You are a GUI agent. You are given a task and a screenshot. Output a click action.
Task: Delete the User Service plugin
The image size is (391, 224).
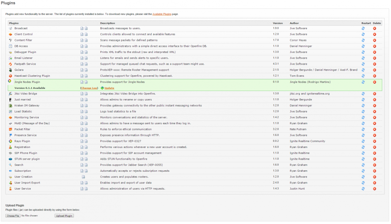click(375, 189)
